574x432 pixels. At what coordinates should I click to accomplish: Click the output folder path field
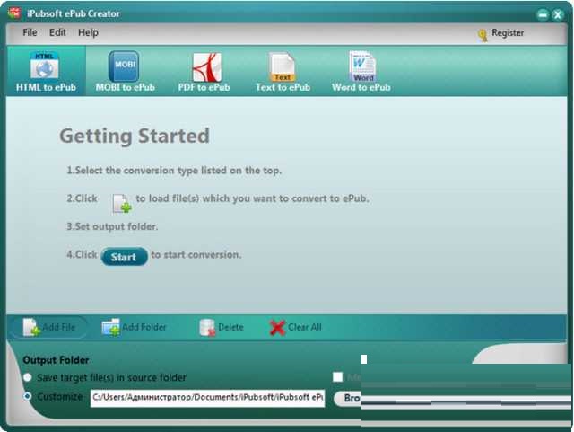pos(207,398)
